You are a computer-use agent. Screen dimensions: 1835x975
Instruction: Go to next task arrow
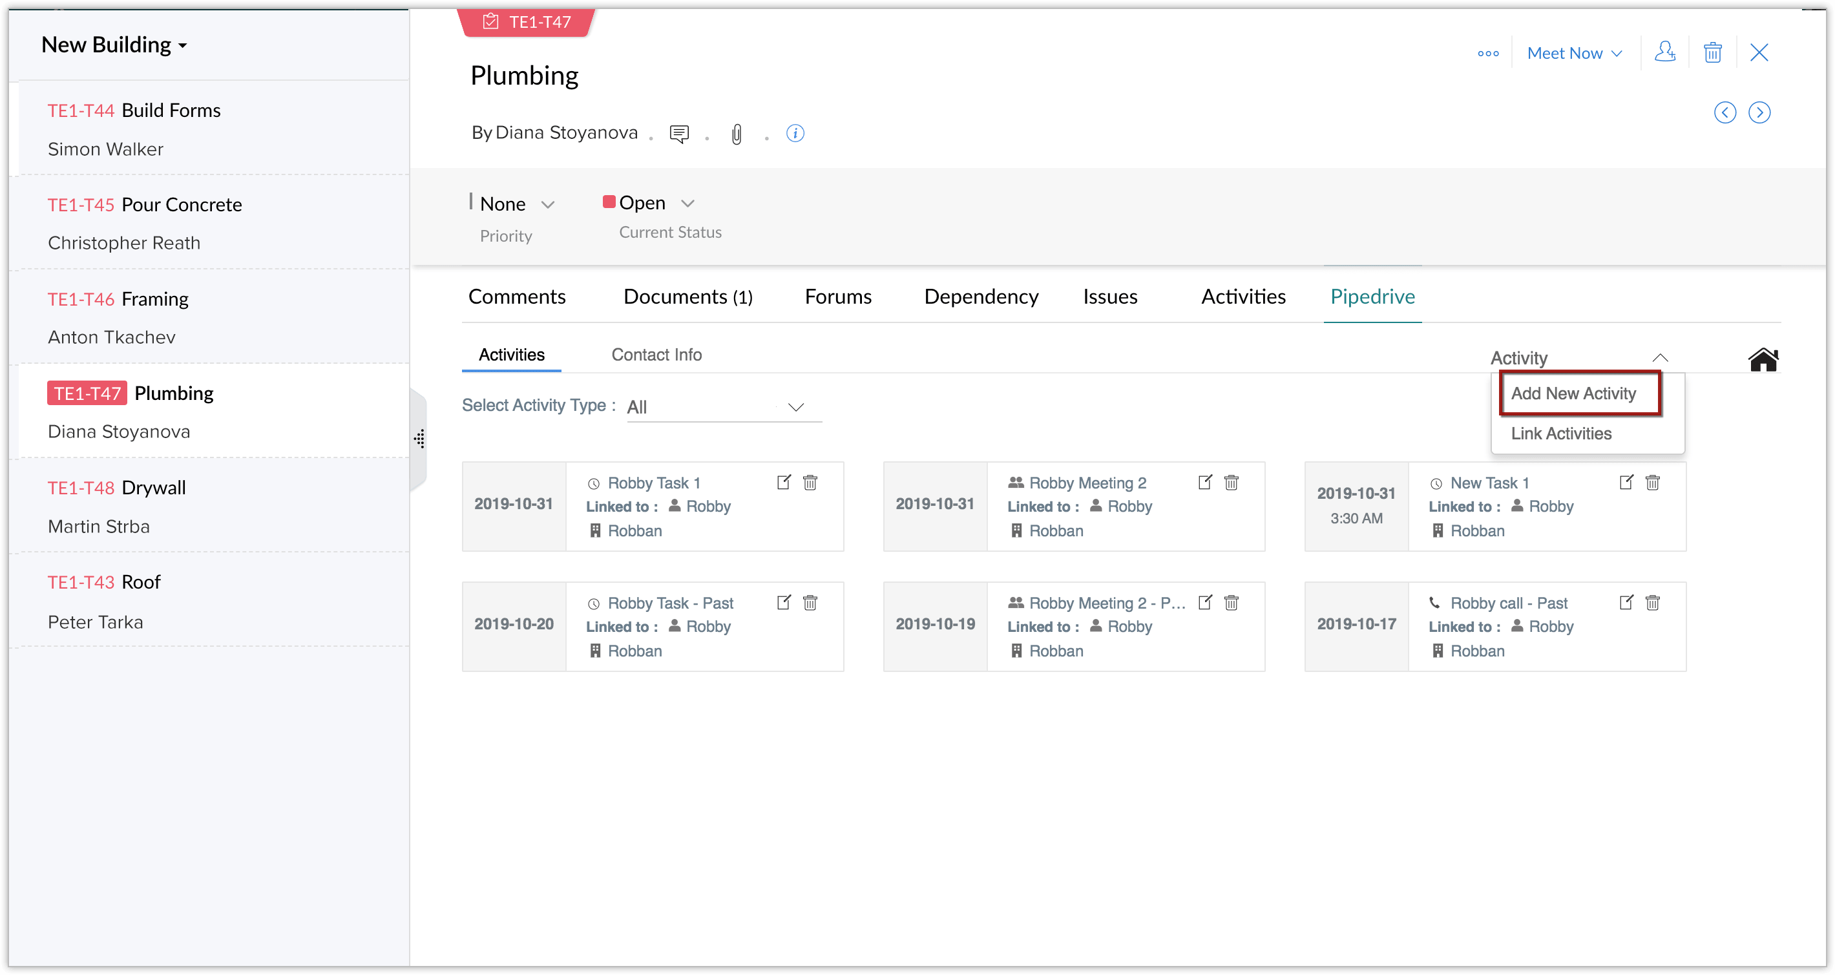(1759, 112)
